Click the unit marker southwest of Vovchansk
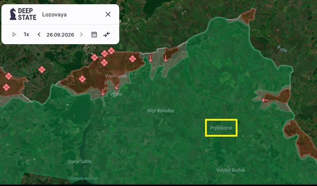 click(x=82, y=79)
